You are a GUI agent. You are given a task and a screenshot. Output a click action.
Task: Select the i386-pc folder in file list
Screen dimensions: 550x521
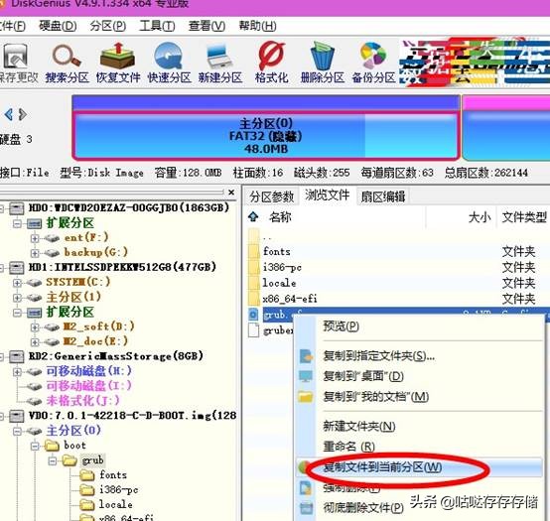click(x=282, y=268)
